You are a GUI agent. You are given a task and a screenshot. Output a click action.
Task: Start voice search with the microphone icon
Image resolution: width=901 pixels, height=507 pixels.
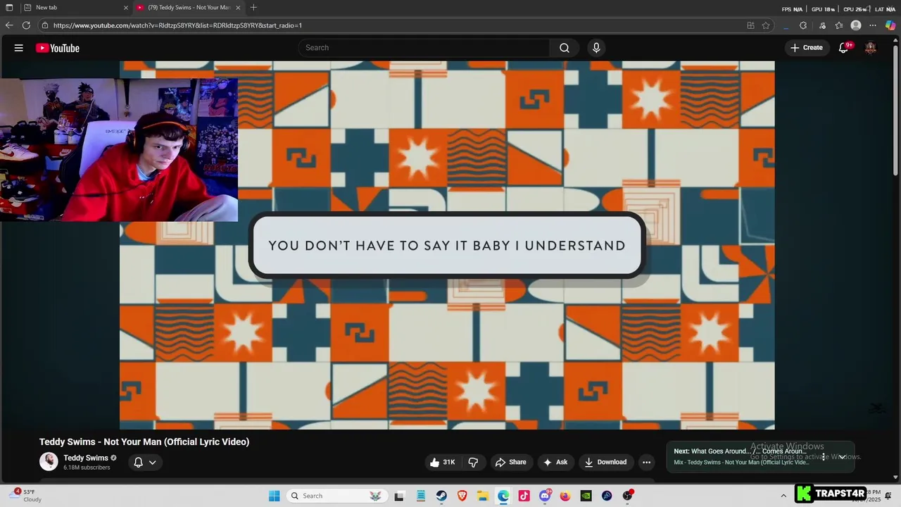click(x=596, y=48)
